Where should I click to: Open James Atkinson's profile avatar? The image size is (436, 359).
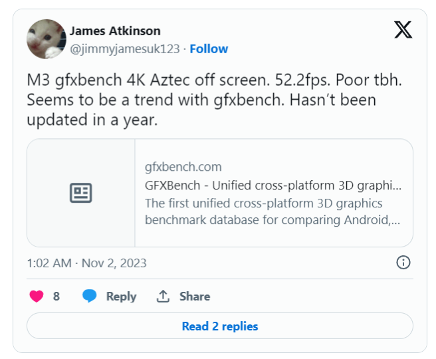pos(47,39)
